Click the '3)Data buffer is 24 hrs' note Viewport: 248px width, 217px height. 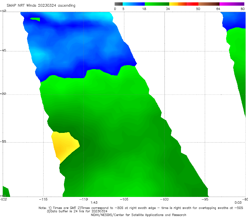tap(77, 211)
